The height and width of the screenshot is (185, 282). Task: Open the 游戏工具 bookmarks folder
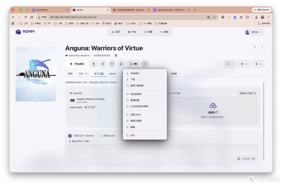click(x=82, y=24)
